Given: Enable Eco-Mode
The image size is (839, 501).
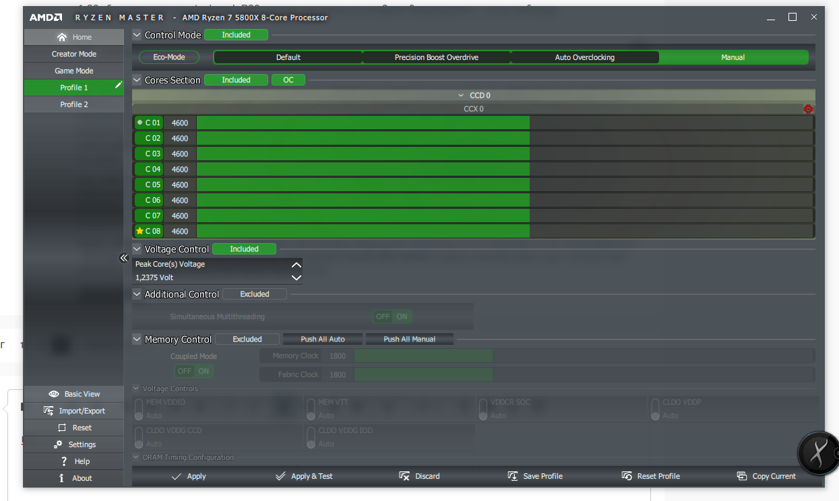Looking at the screenshot, I should click(169, 57).
